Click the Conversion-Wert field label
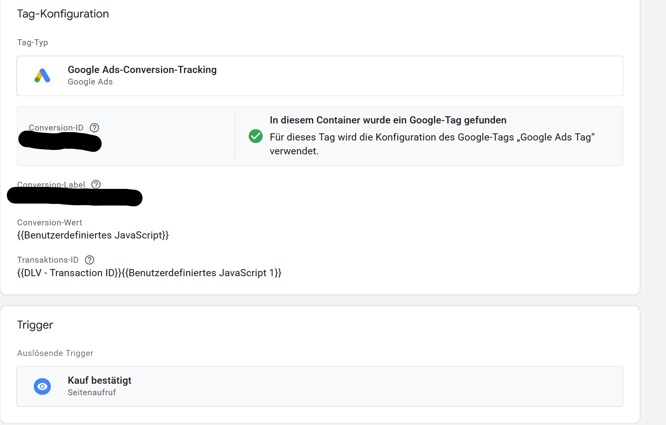This screenshot has width=666, height=425. [x=50, y=223]
